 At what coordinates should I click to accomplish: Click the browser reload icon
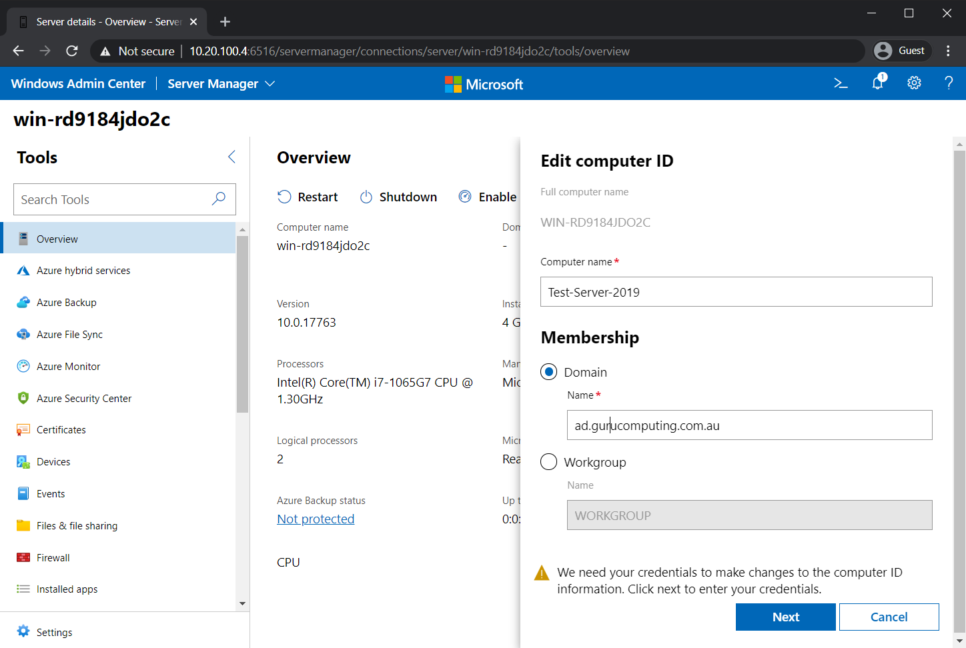click(72, 51)
